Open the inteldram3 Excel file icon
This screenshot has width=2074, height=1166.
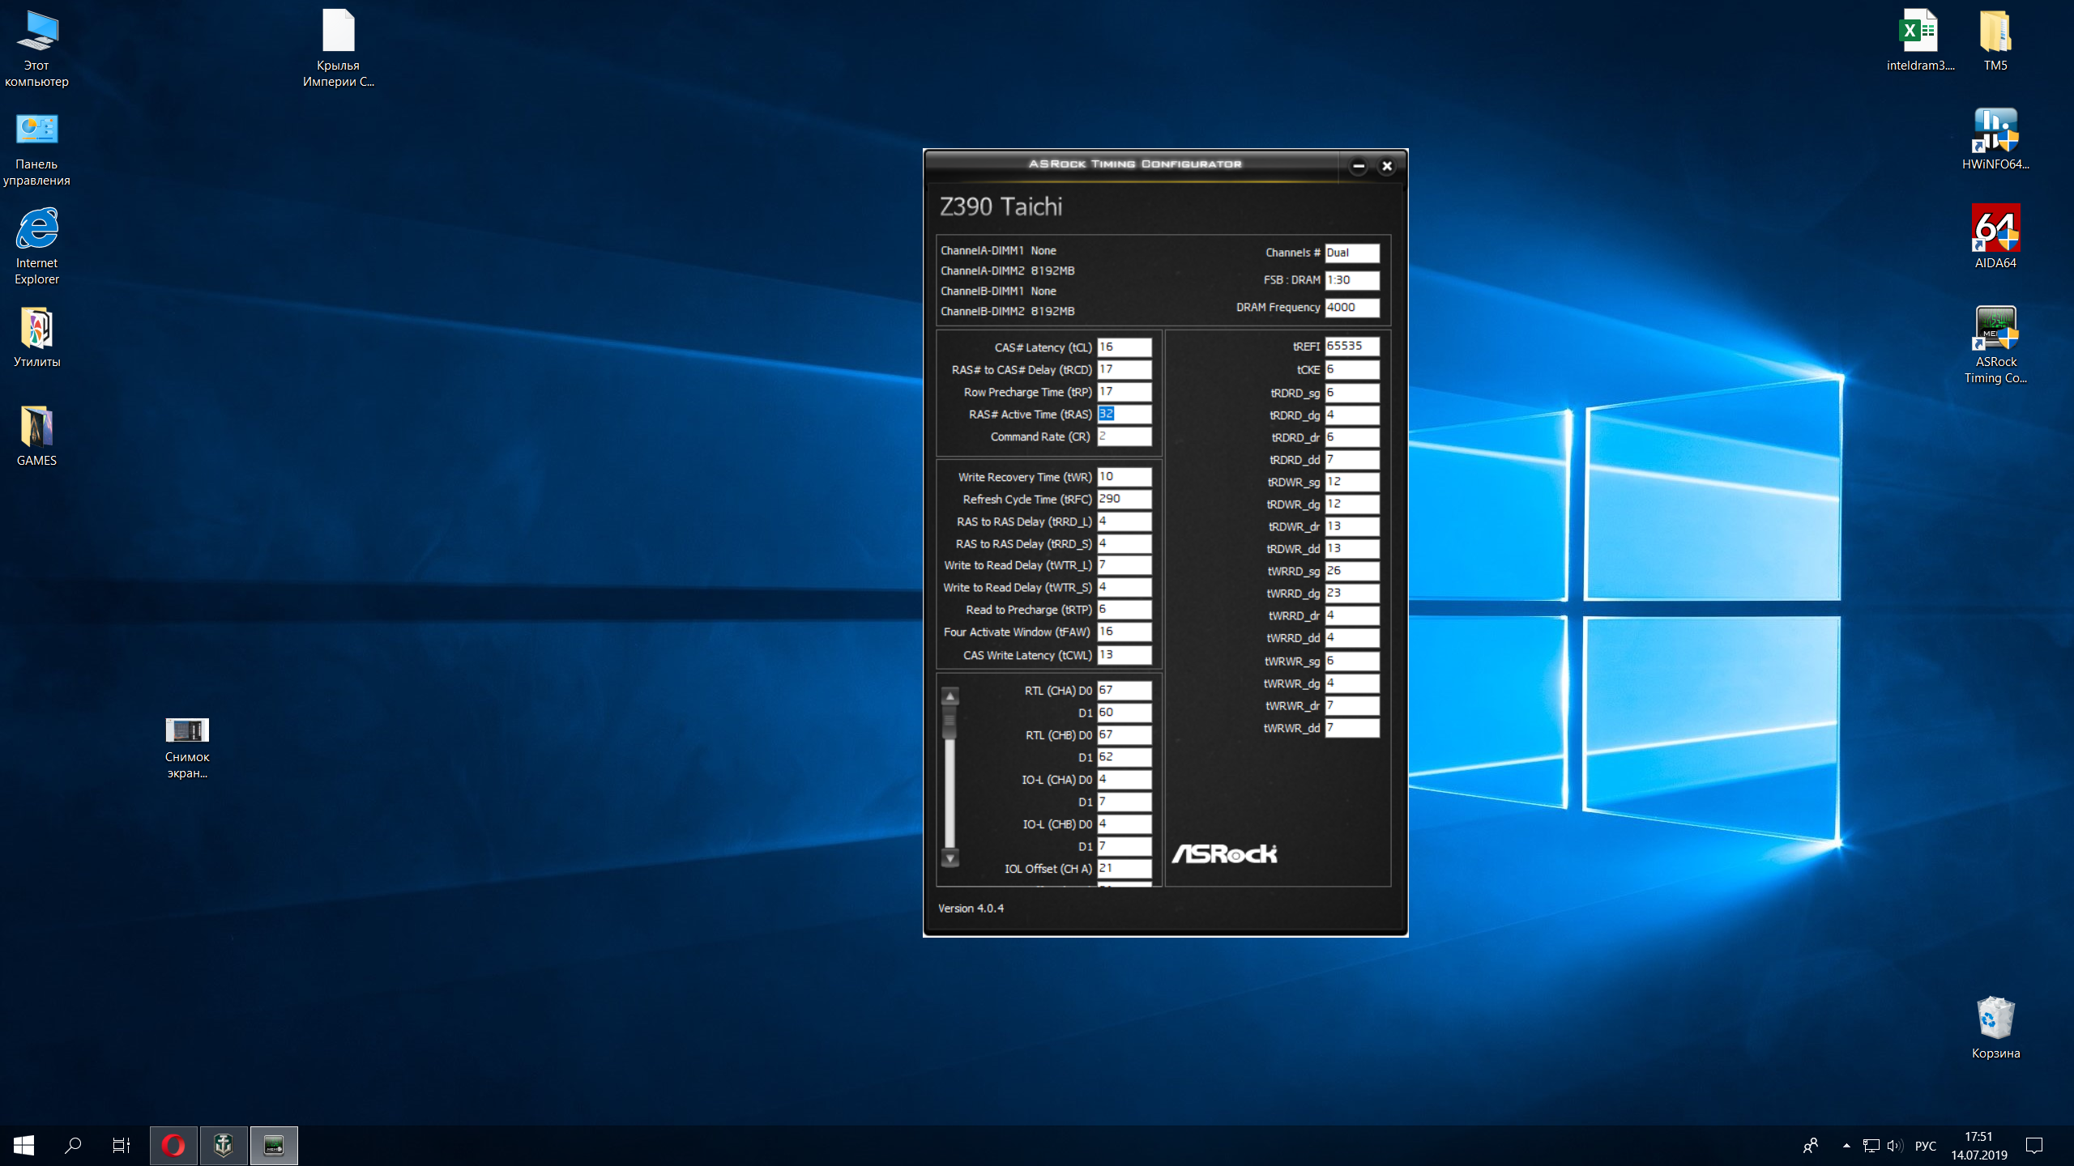[x=1918, y=32]
